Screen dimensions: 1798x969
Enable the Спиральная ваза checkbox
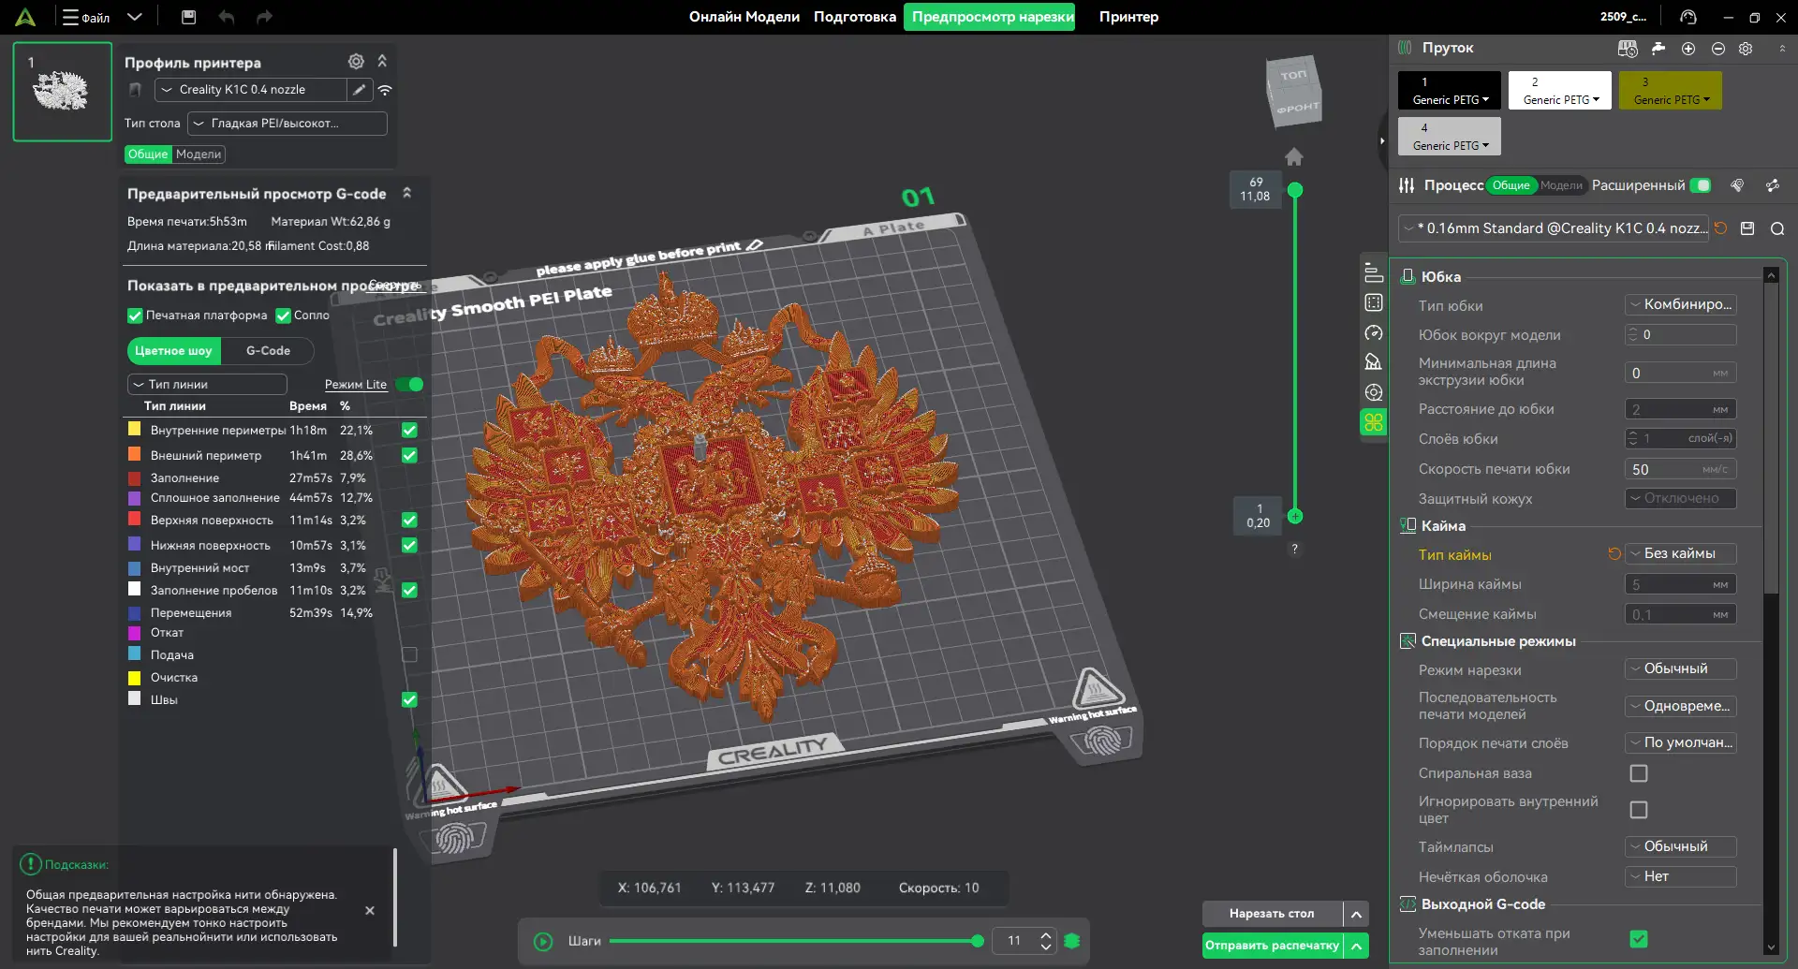[x=1639, y=773]
